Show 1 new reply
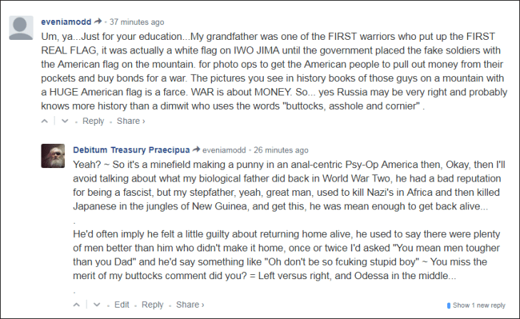Viewport: 520px width, 319px height. pos(479,305)
